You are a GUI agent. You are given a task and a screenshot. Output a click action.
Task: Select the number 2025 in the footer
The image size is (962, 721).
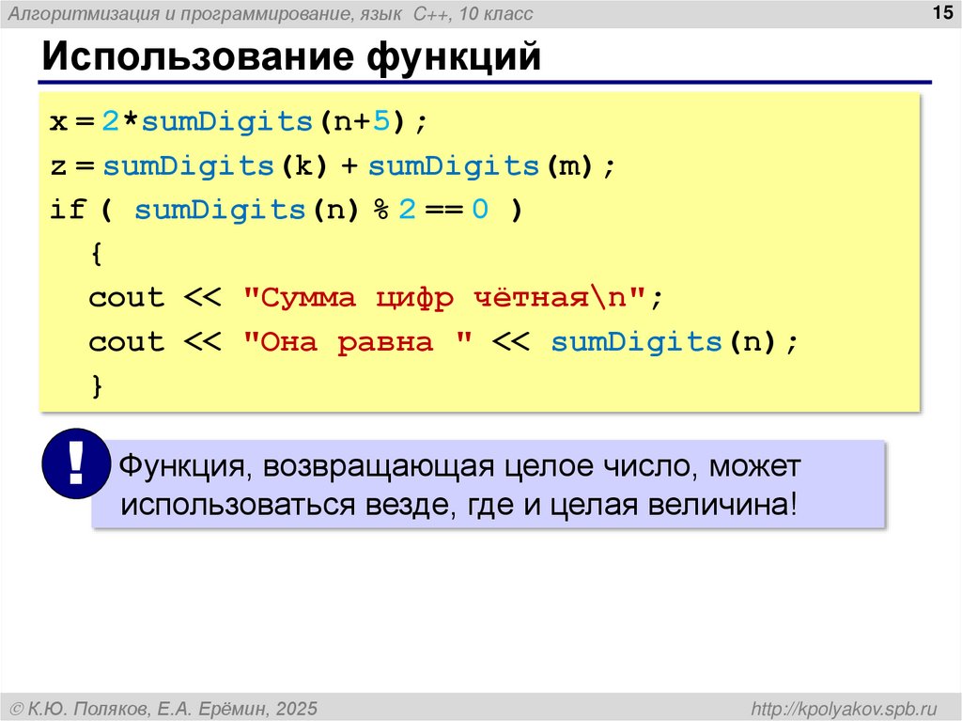[x=296, y=707]
